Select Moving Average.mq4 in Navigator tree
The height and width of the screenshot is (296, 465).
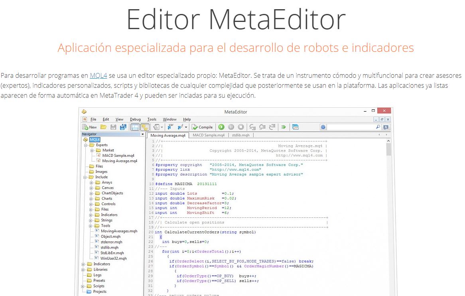[120, 161]
